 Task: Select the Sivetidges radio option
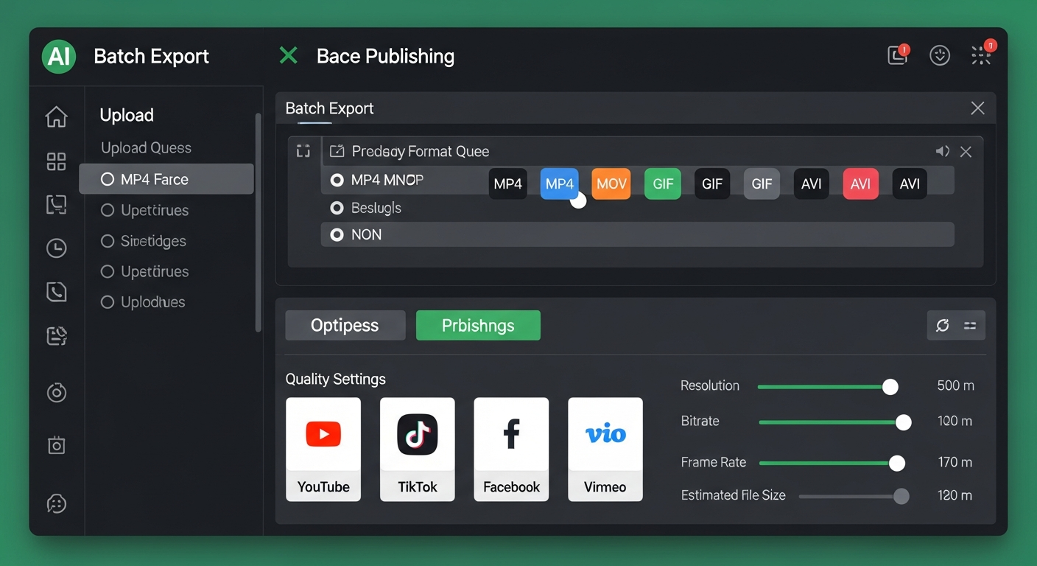coord(108,241)
